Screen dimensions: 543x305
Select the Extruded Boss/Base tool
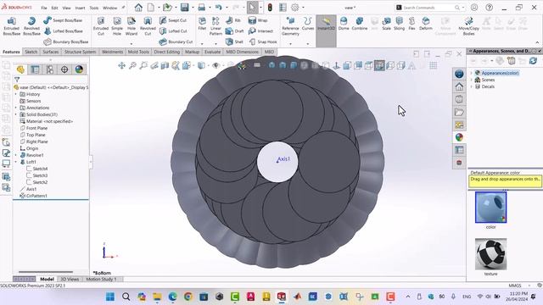click(x=11, y=26)
